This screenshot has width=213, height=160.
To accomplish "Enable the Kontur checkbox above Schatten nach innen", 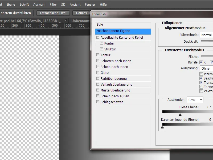I will coord(98,55).
